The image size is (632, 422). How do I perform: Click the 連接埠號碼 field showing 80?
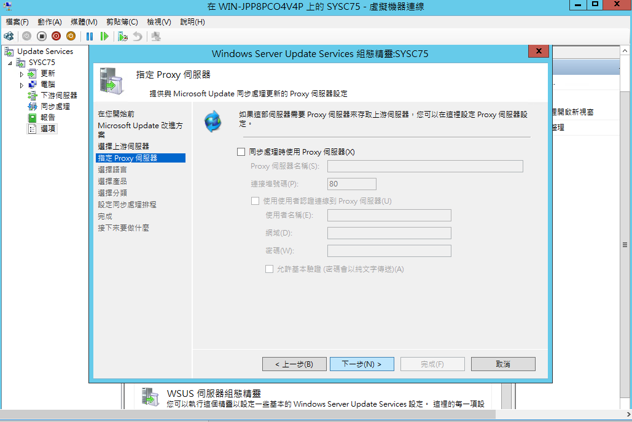point(352,184)
